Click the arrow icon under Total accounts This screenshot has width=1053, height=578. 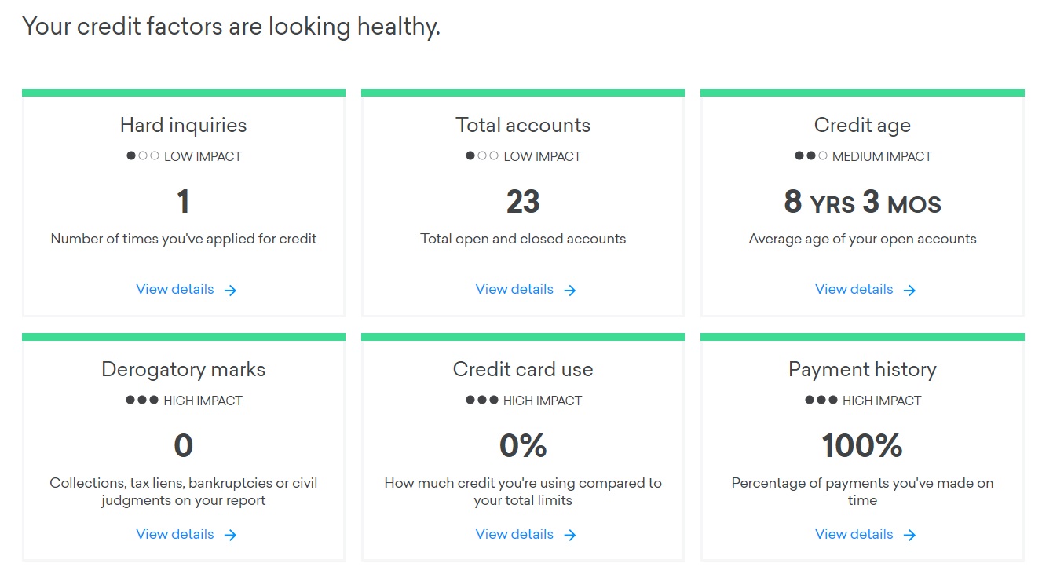570,291
